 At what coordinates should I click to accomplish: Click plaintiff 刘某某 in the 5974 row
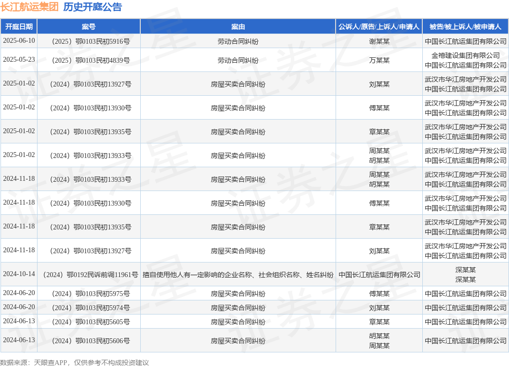[379, 308]
